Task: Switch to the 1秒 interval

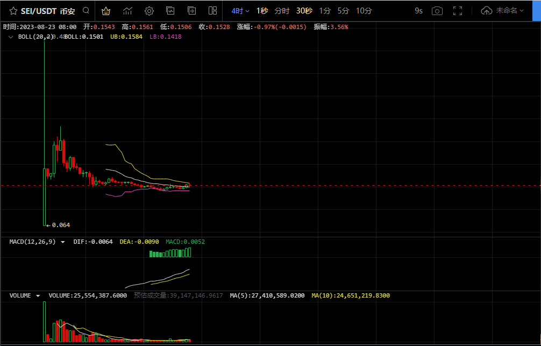Action: (262, 11)
